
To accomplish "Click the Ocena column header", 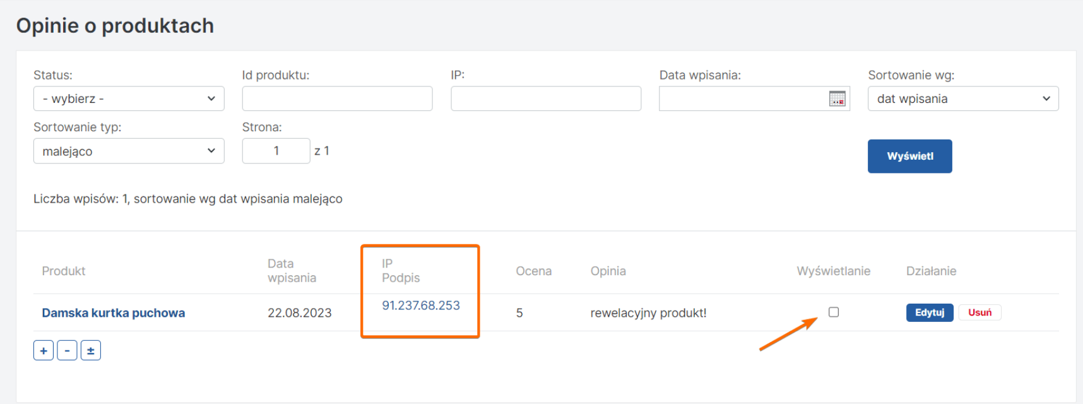I will 533,271.
